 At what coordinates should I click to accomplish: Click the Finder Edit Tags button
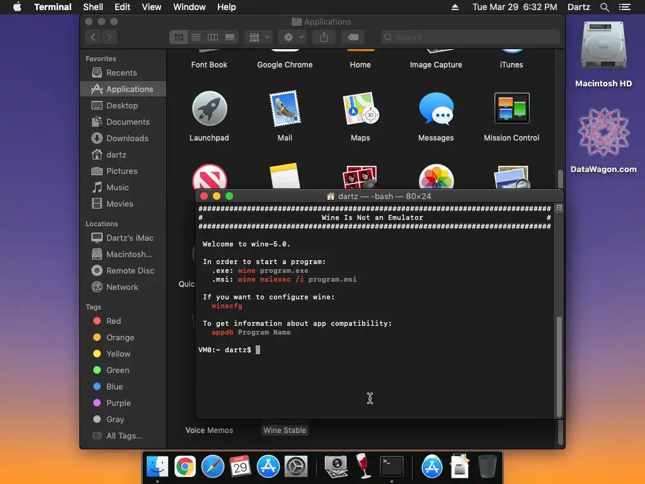click(x=353, y=37)
